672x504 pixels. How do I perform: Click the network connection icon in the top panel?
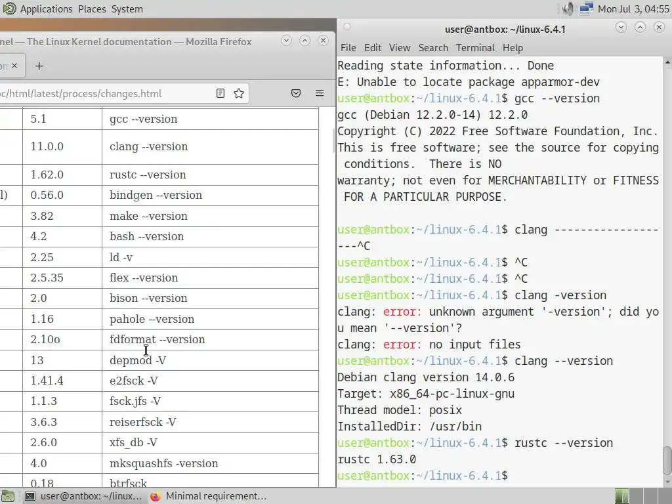586,9
